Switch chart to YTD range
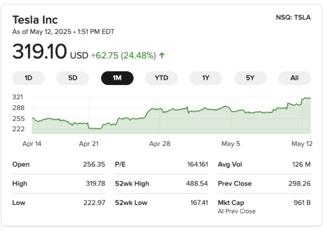 coord(161,78)
